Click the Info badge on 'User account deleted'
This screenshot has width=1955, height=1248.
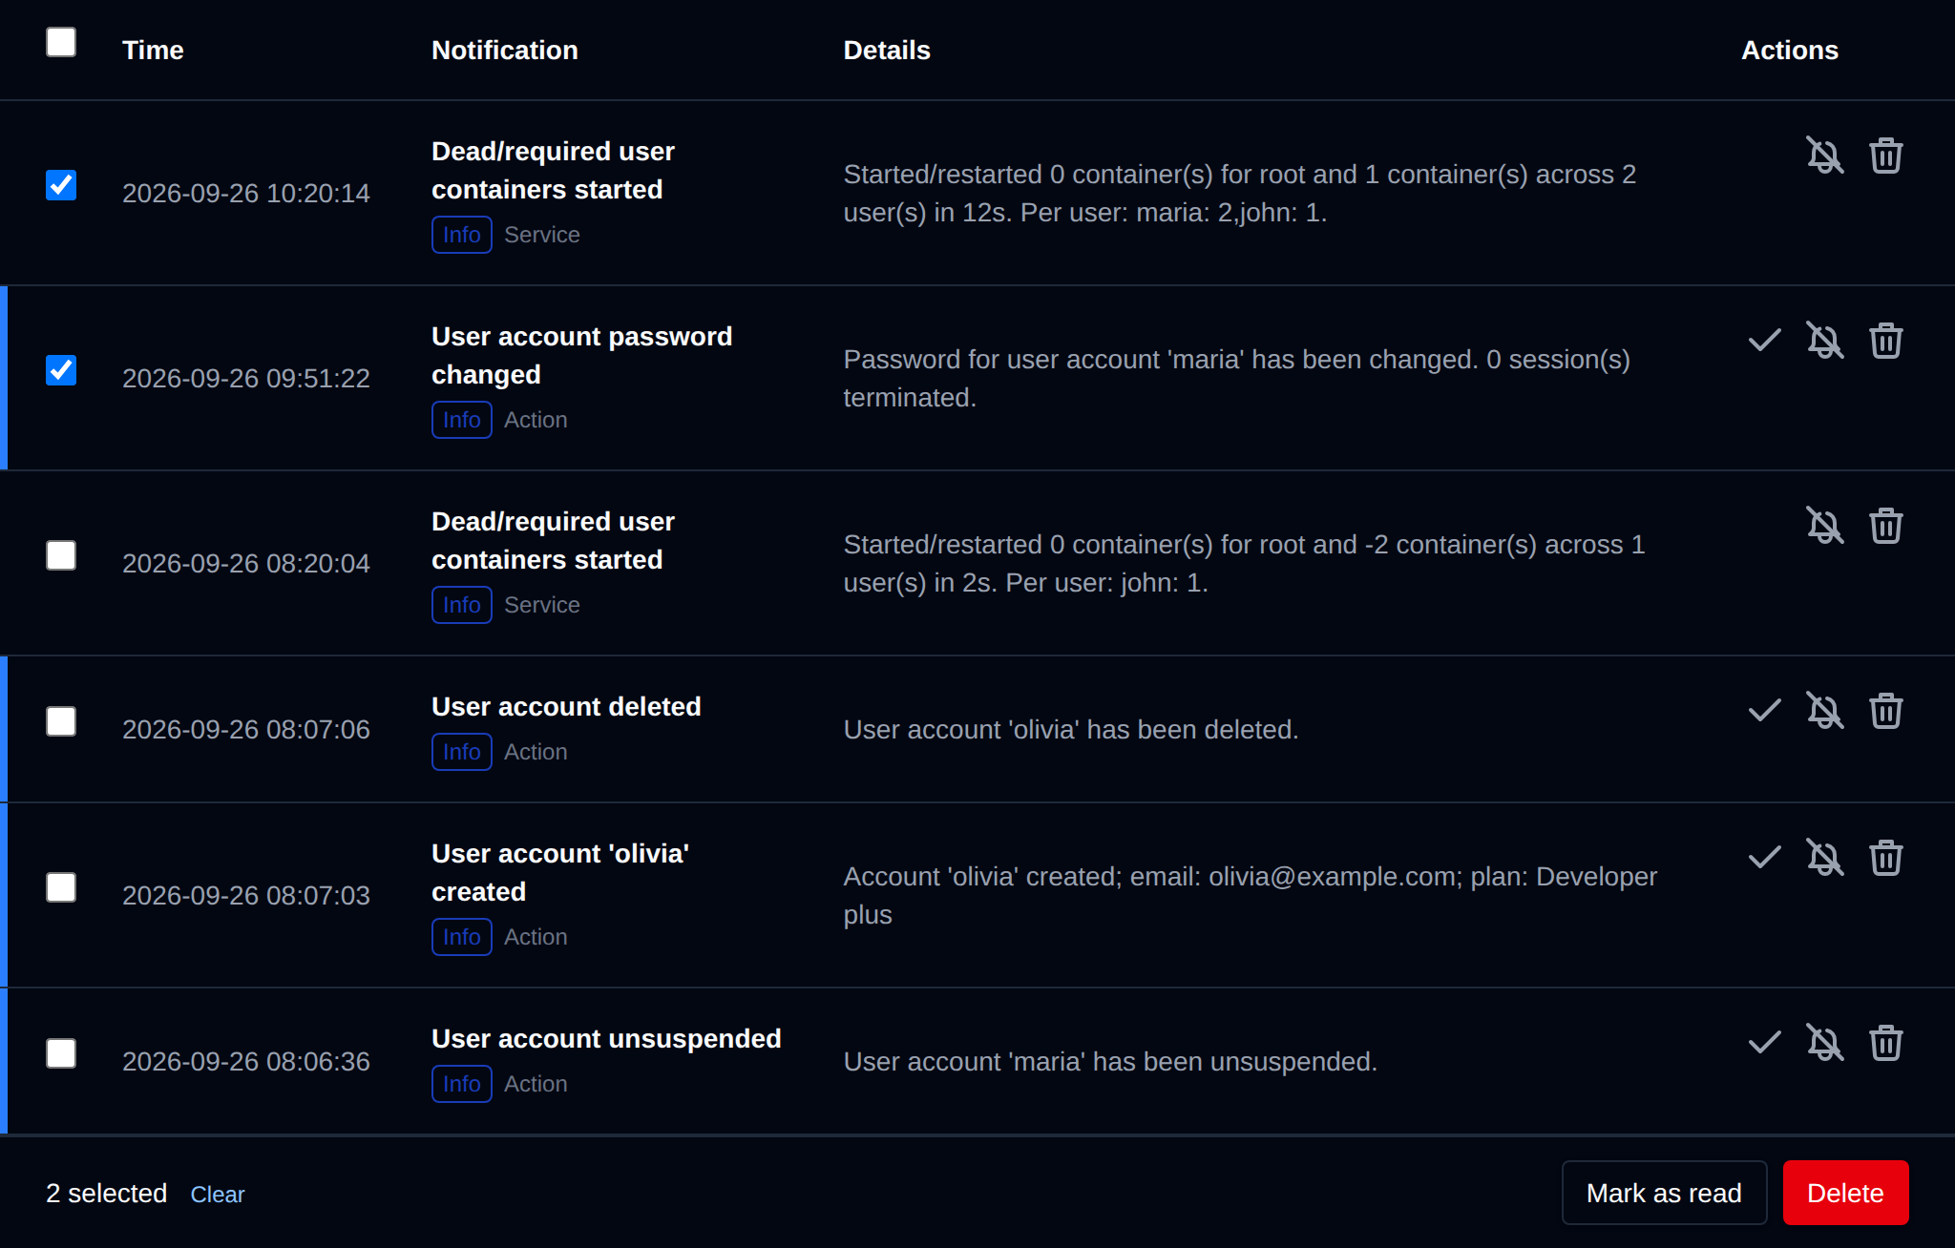click(462, 752)
